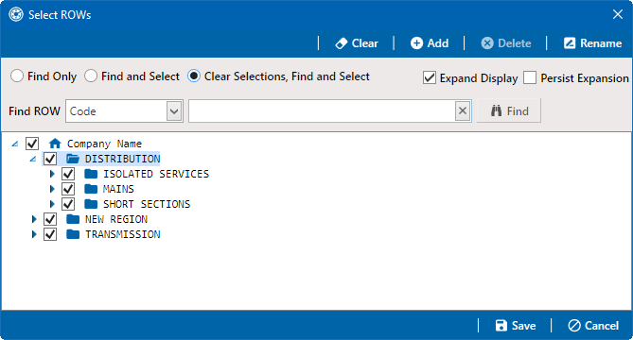Expand the TRANSMISSION folder node
The height and width of the screenshot is (340, 633).
click(x=34, y=234)
